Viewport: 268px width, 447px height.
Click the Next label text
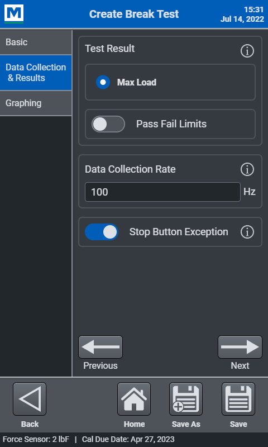click(240, 366)
